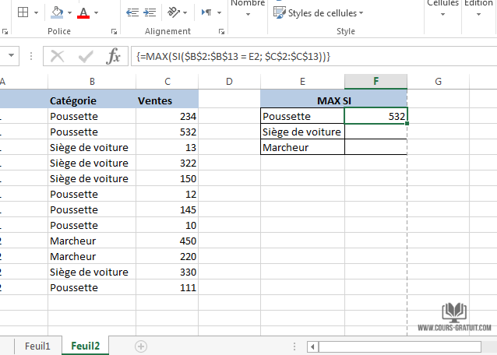
Task: Apply red font color button
Action: click(83, 12)
